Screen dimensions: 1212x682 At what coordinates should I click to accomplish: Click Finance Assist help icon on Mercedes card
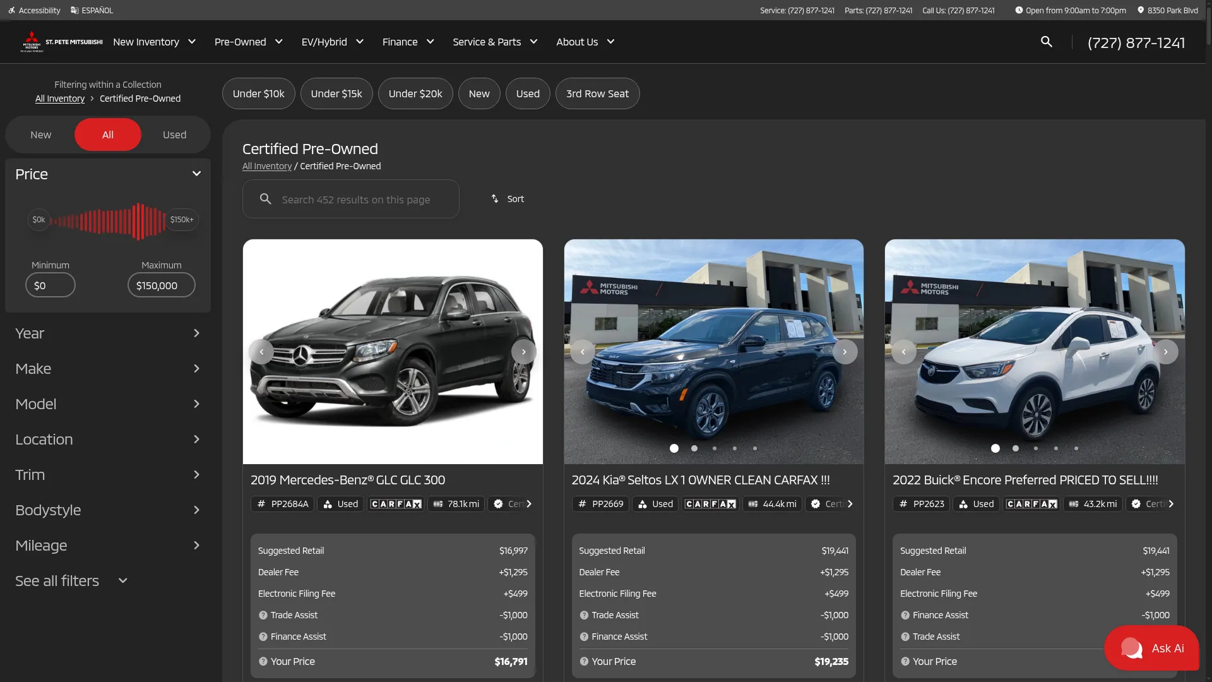(x=263, y=637)
